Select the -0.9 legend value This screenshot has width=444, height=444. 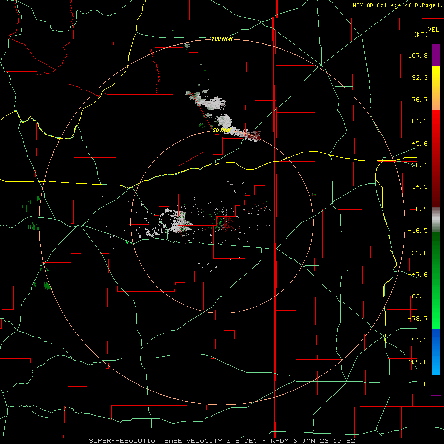[420, 209]
